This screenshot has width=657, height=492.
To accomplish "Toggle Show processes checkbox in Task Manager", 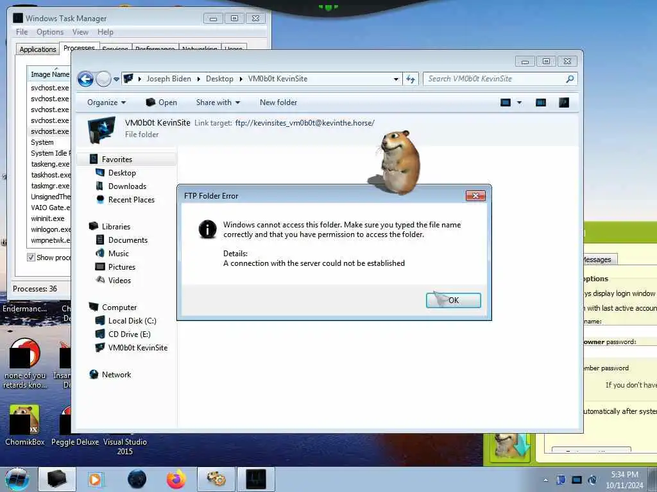I will tap(31, 258).
